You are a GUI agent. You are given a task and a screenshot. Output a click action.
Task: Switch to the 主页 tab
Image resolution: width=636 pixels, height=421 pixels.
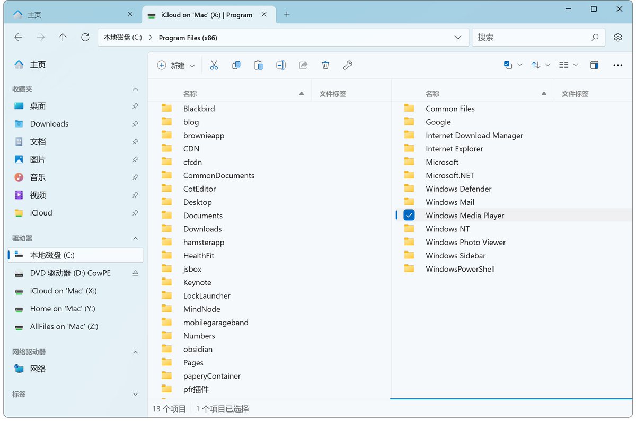(74, 15)
